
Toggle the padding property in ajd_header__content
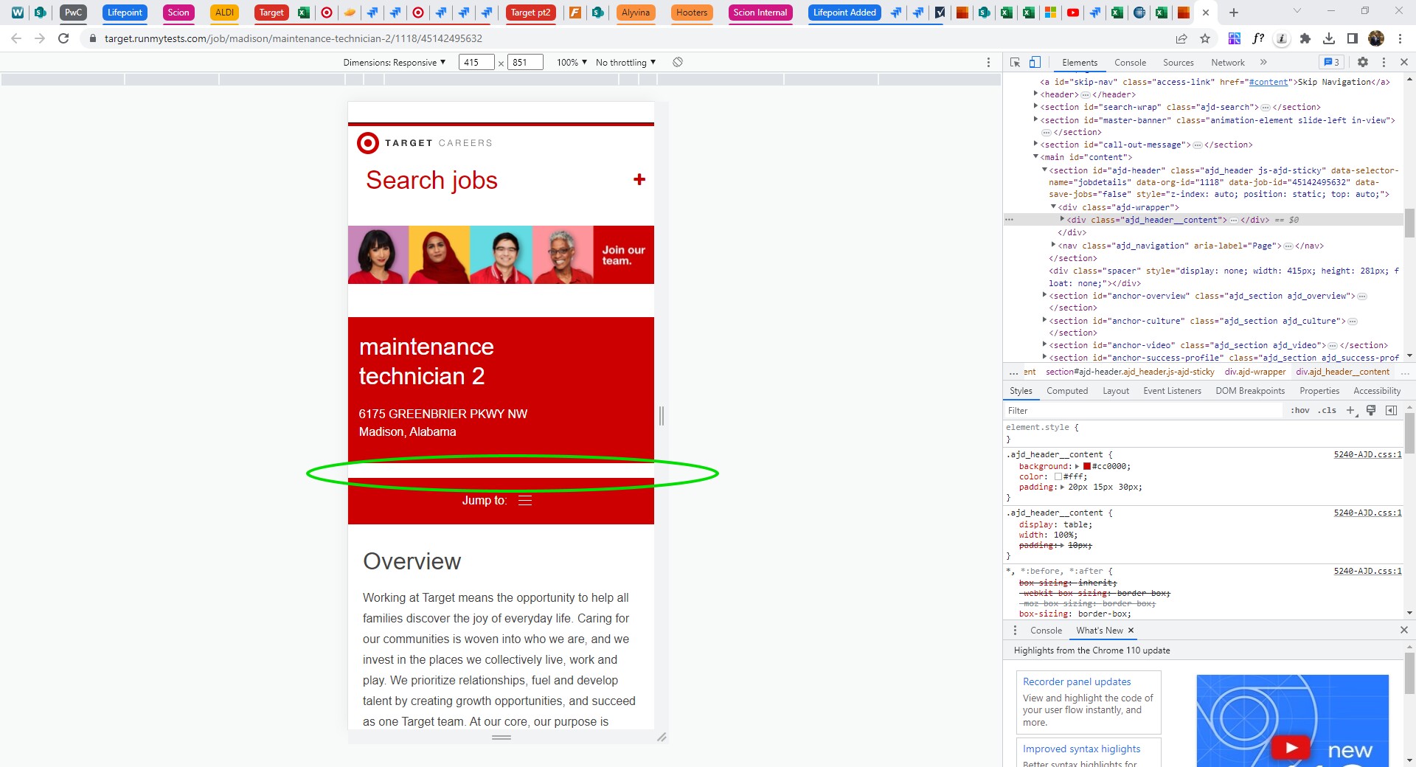[x=1013, y=487]
